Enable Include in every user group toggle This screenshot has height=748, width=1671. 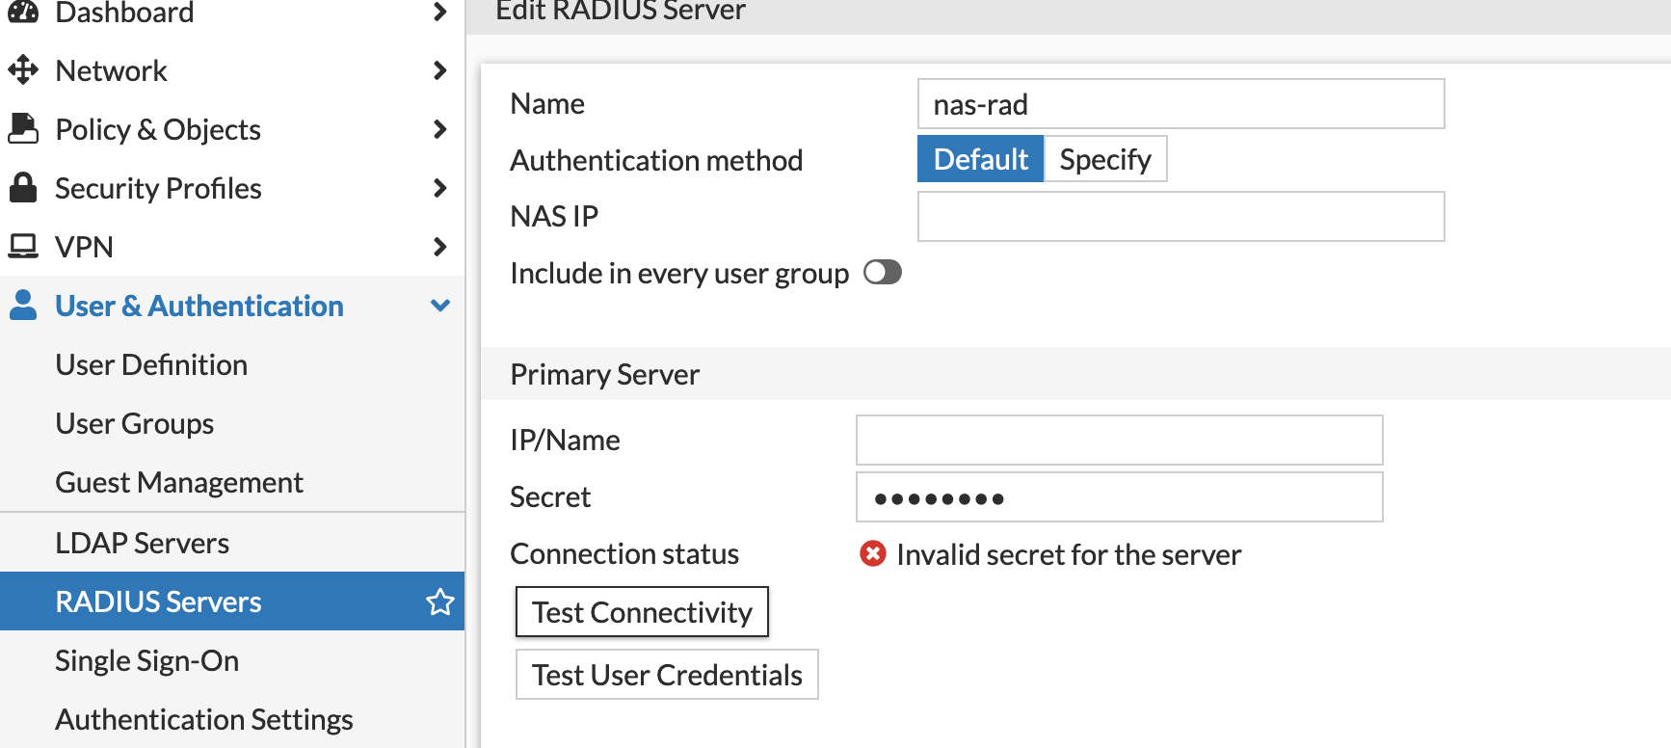click(x=882, y=273)
